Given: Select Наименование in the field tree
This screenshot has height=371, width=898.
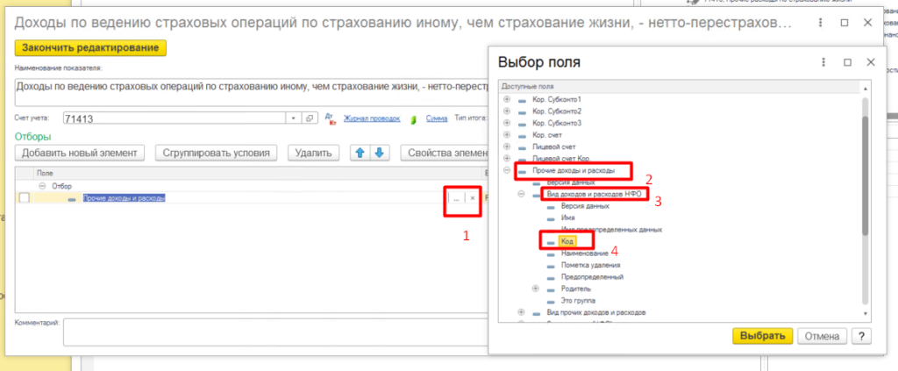Looking at the screenshot, I should point(583,253).
